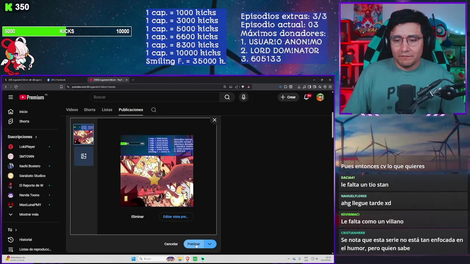This screenshot has height=264, width=470.
Task: Click the Cancelar button
Action: click(x=171, y=244)
